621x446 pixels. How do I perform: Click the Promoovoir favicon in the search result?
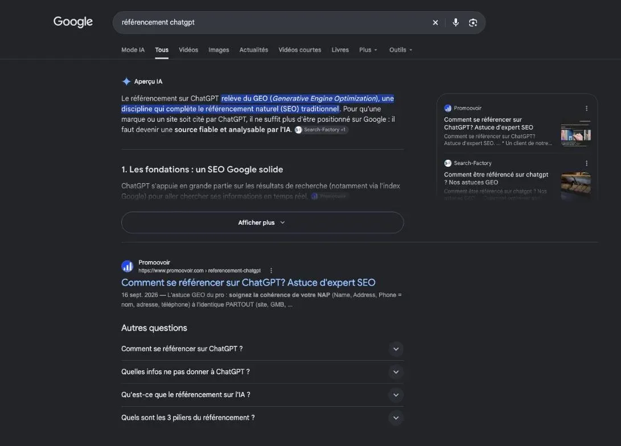pos(128,266)
